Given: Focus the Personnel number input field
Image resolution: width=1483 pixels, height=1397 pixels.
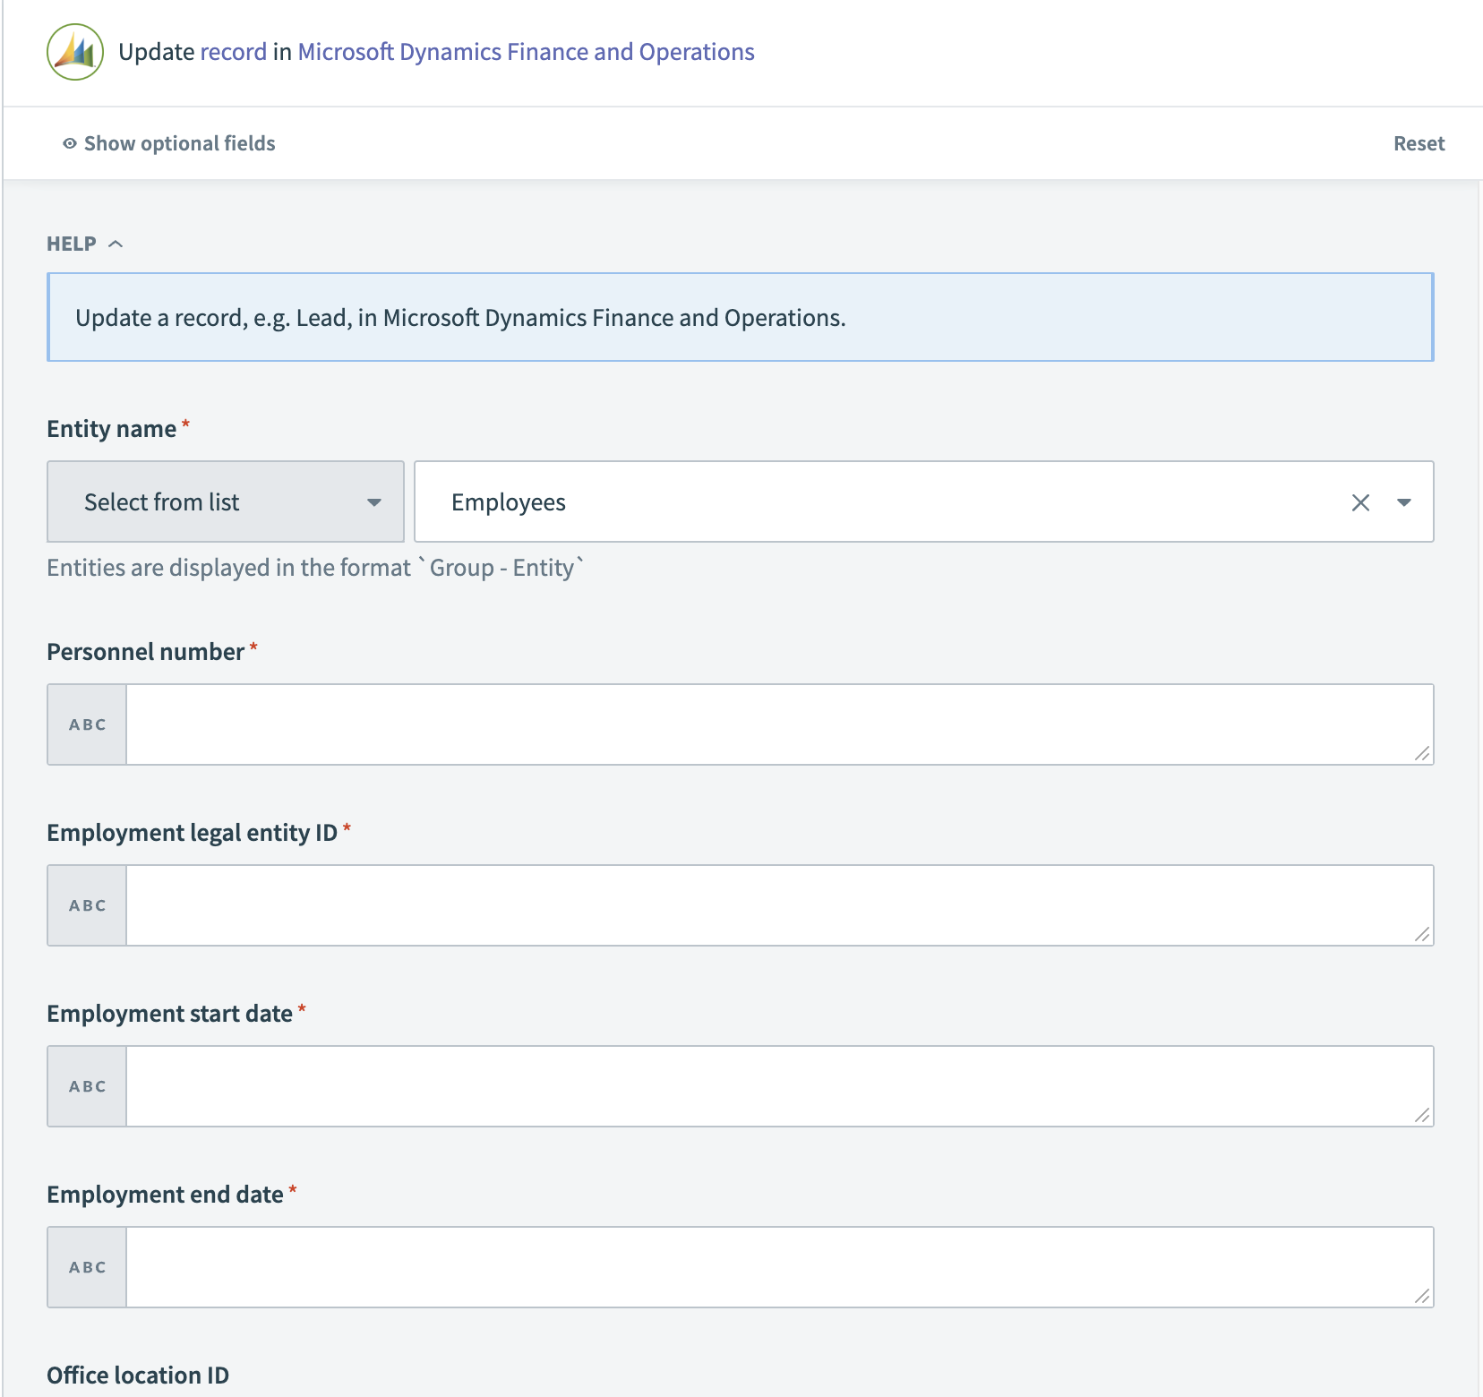Looking at the screenshot, I should pos(770,724).
